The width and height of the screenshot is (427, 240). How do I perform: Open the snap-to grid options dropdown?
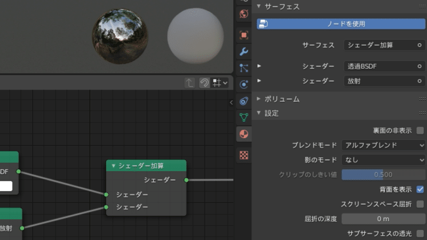click(220, 83)
